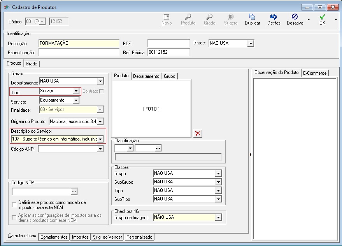Switch to the Impostos tab

80,237
